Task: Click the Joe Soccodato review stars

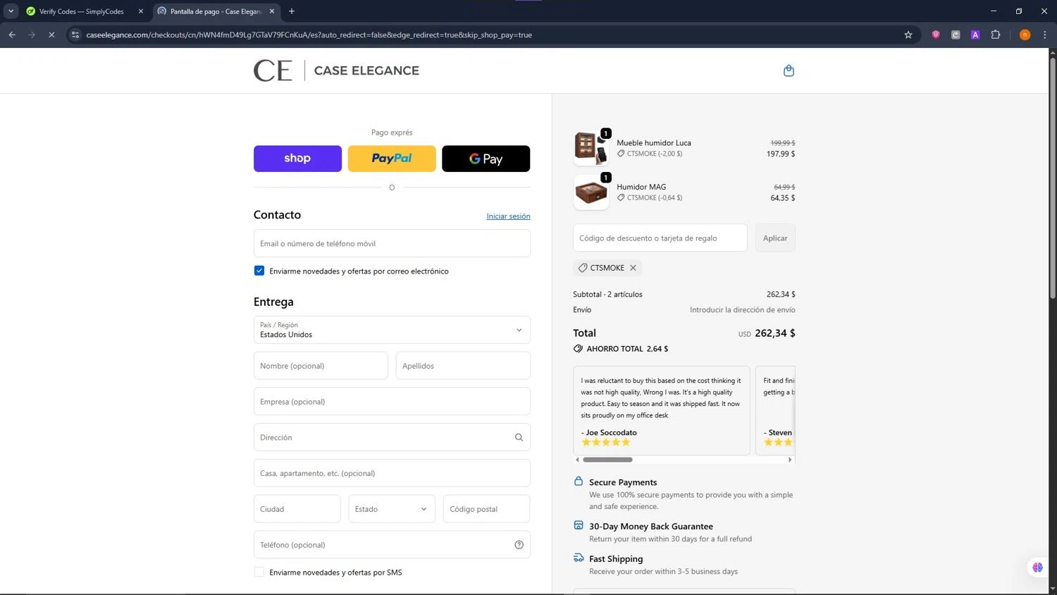Action: (606, 443)
